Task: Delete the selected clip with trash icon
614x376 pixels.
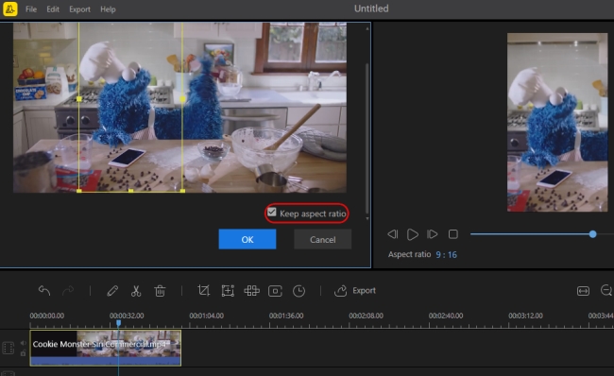Action: tap(160, 291)
